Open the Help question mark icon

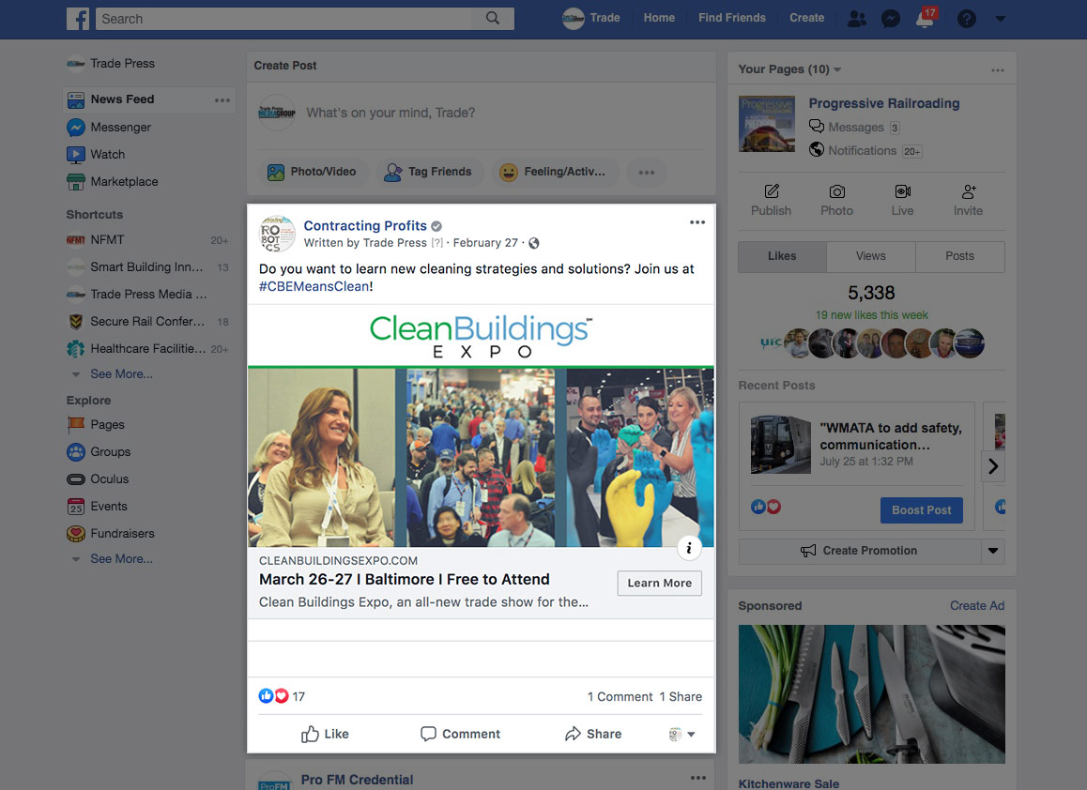pos(966,19)
